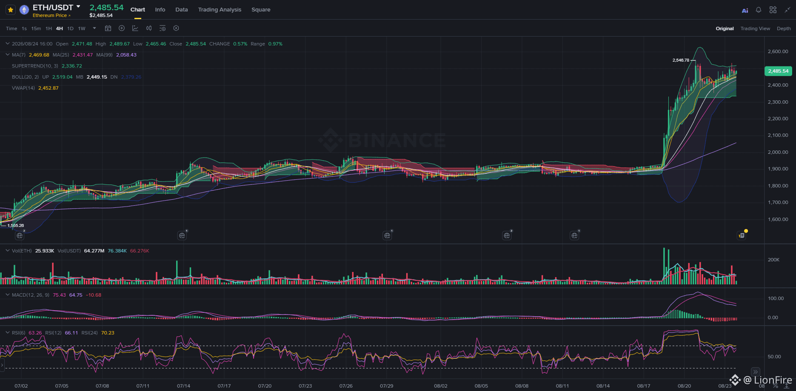This screenshot has height=391, width=796.
Task: Open the Square tab
Action: (x=261, y=10)
